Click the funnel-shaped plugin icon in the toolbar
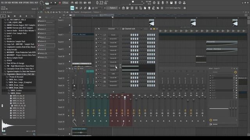250x140 pixels. [x=149, y=8]
